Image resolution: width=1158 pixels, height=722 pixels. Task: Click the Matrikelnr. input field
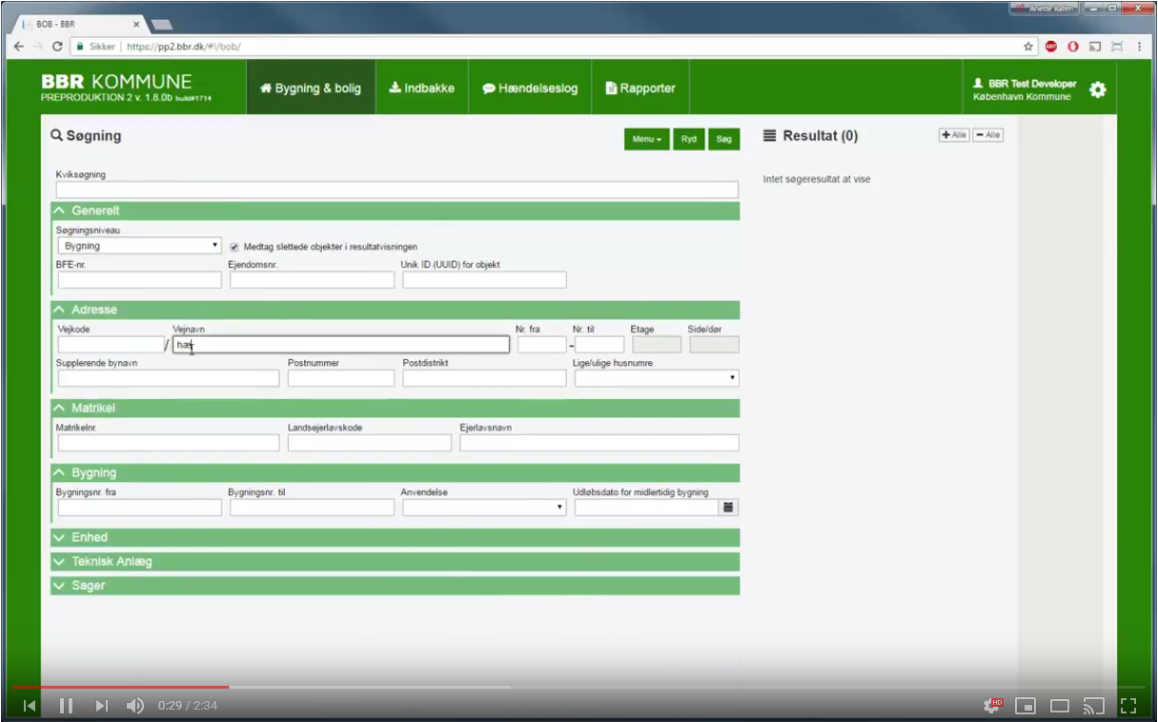169,443
